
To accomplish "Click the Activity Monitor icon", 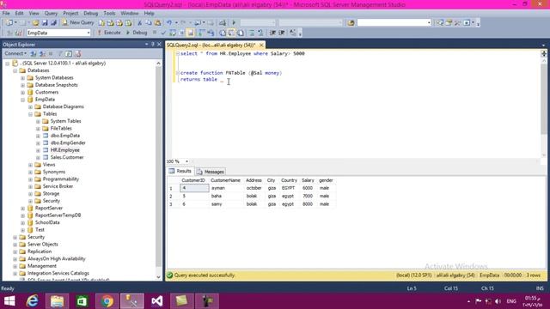I will click(223, 23).
